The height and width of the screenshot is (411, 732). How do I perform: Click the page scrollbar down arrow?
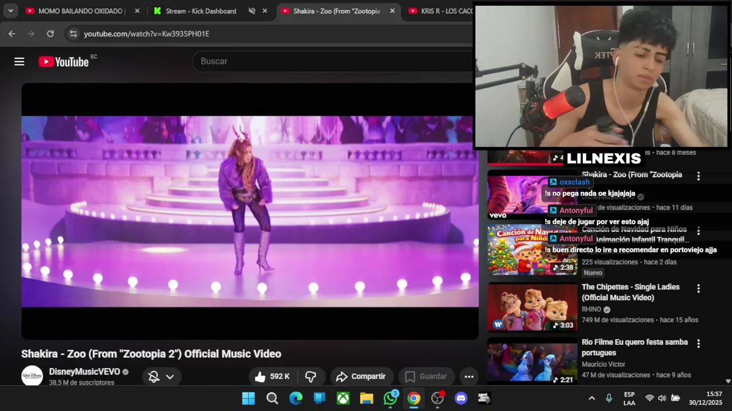728,381
